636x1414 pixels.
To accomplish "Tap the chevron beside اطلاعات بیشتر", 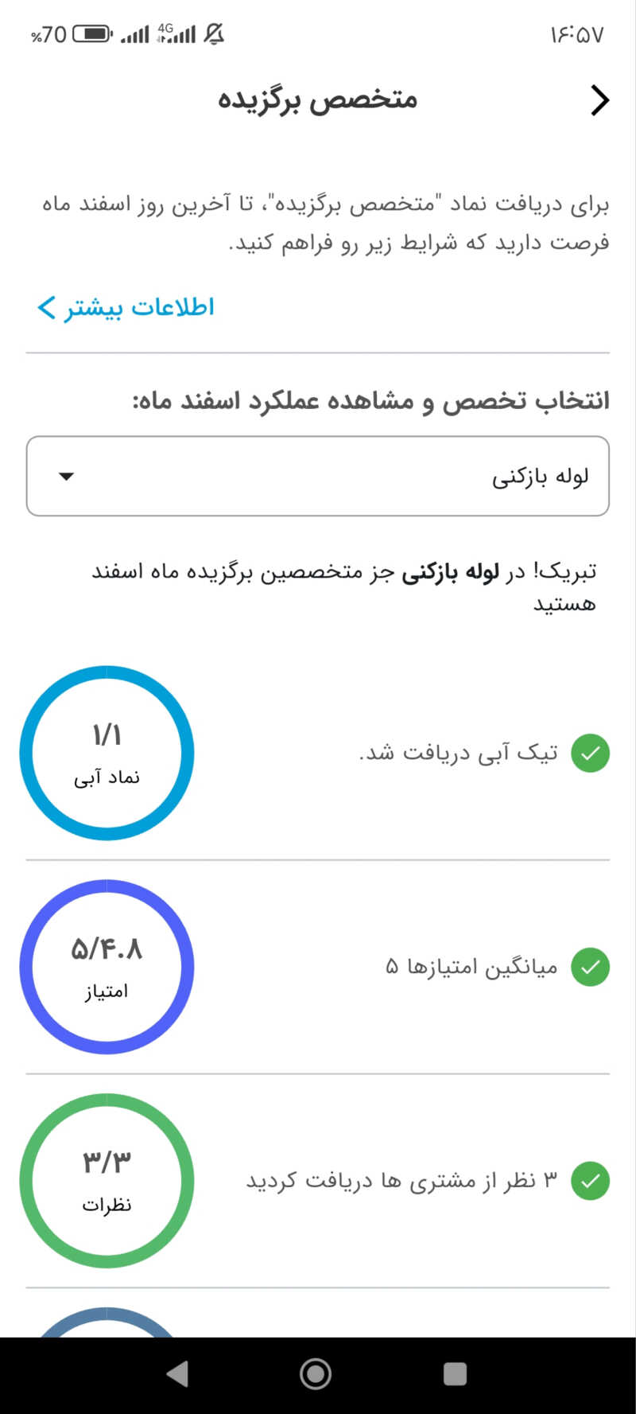I will pyautogui.click(x=47, y=307).
